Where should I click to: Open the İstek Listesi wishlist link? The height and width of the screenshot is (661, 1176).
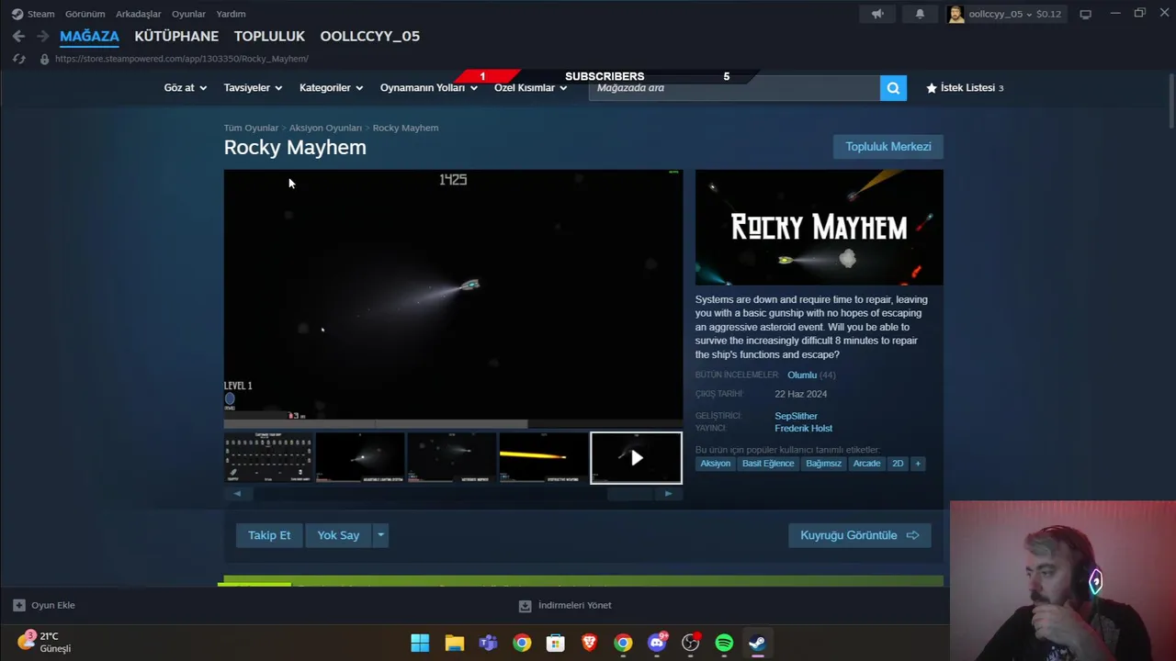[965, 88]
